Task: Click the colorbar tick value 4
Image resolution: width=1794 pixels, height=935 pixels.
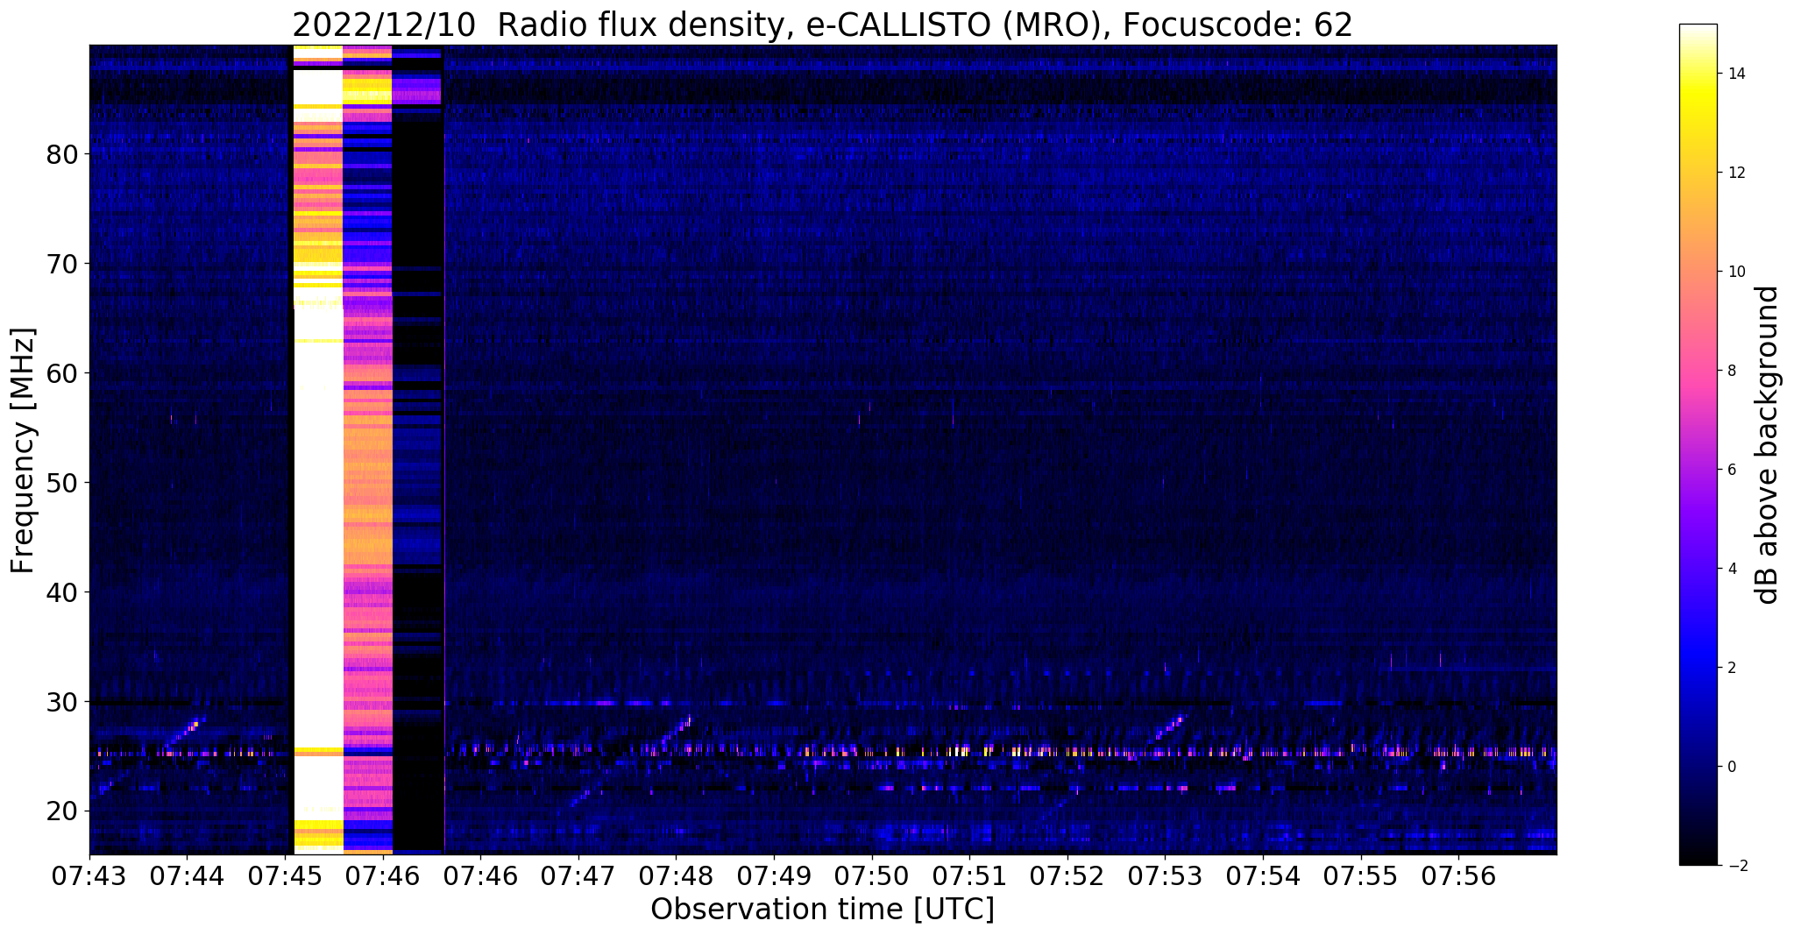Action: click(1731, 570)
